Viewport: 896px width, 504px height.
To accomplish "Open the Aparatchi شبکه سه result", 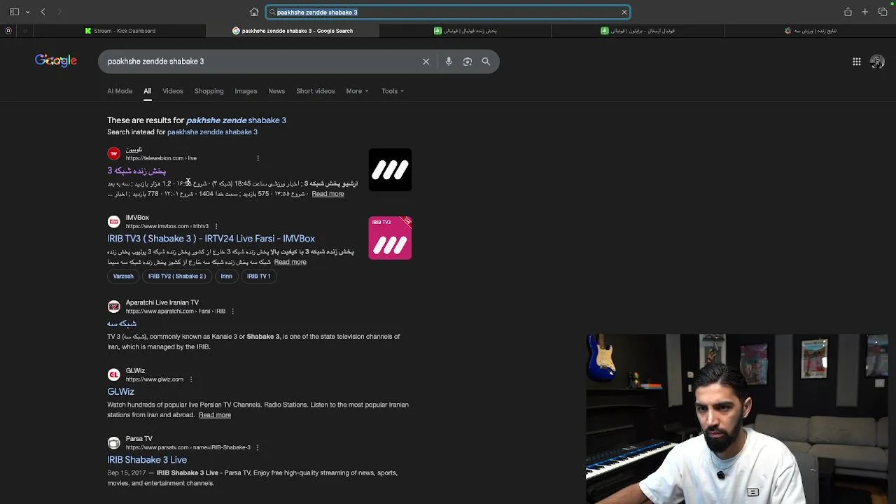I will (x=122, y=323).
